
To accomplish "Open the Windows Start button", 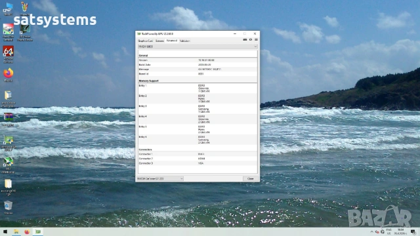I will [x=5, y=231].
